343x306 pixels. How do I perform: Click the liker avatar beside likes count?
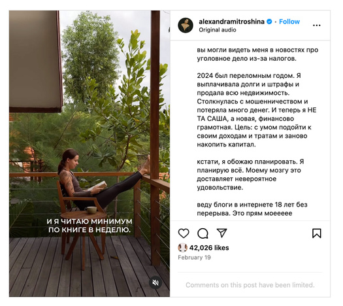(182, 248)
